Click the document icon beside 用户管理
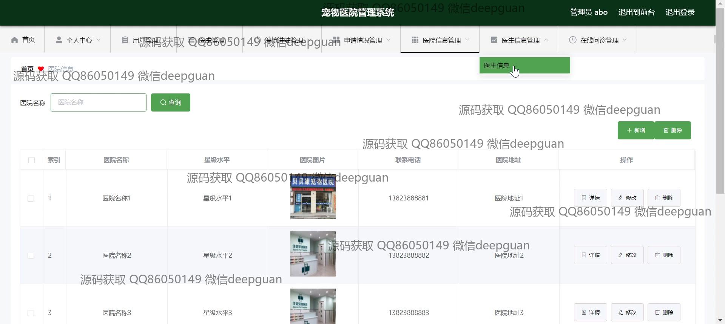The height and width of the screenshot is (324, 725). coord(125,40)
